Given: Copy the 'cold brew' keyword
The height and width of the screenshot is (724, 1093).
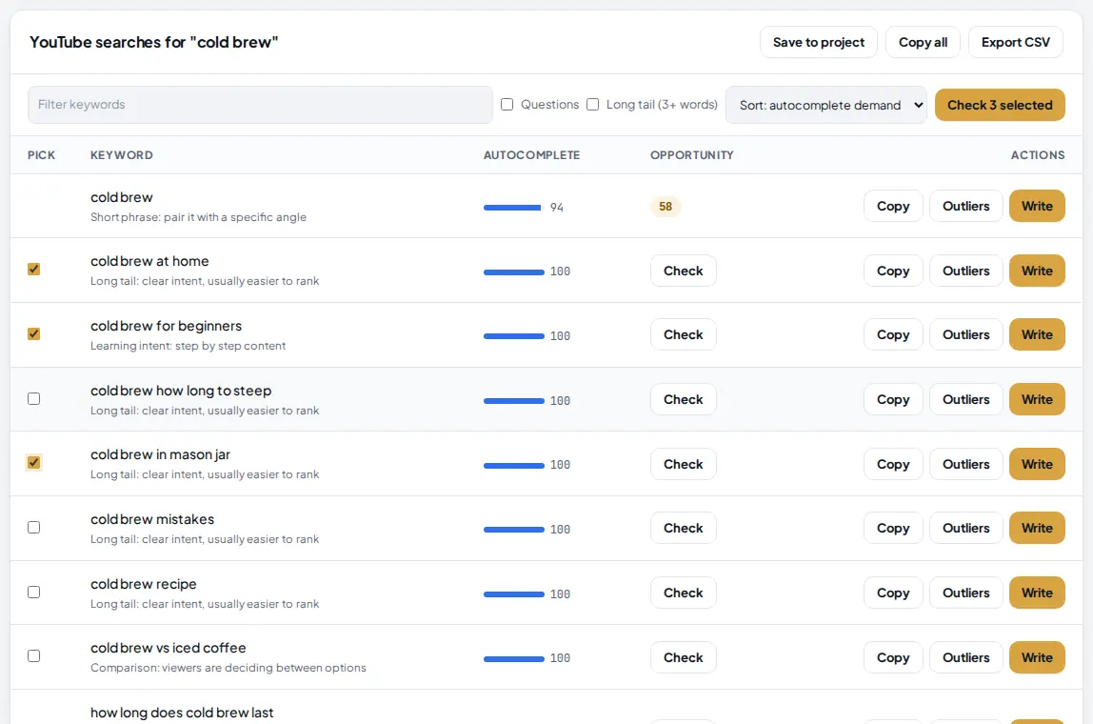Looking at the screenshot, I should tap(893, 206).
